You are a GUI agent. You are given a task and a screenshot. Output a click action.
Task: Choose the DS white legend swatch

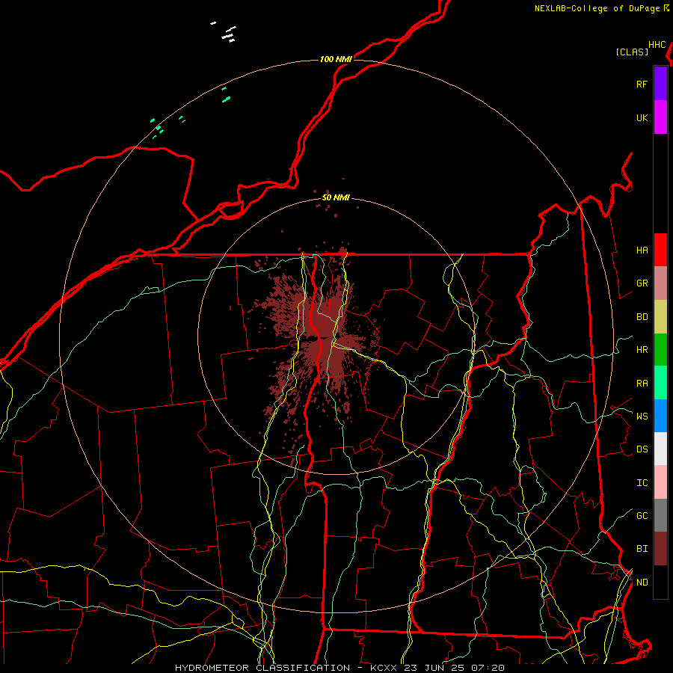click(x=660, y=449)
